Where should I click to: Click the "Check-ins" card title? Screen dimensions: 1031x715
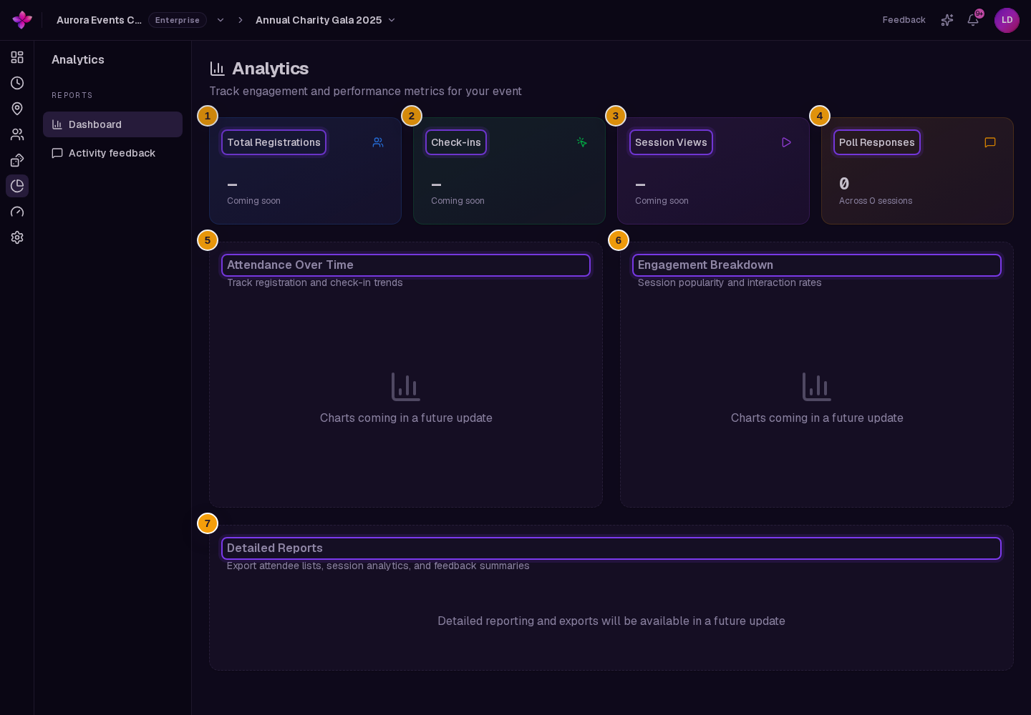(456, 142)
